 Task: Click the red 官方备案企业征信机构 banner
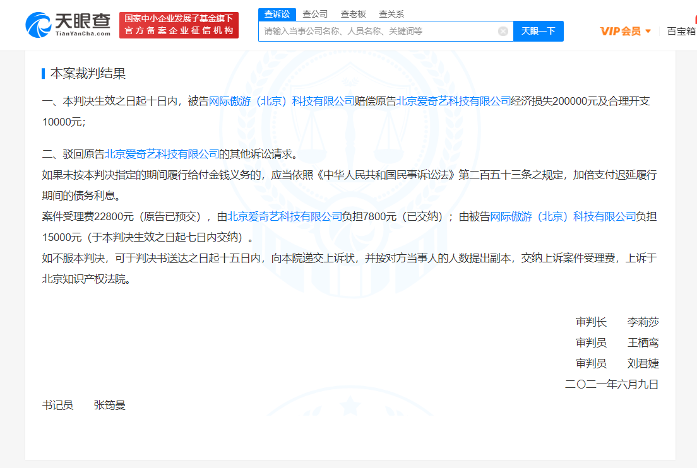coord(179,25)
